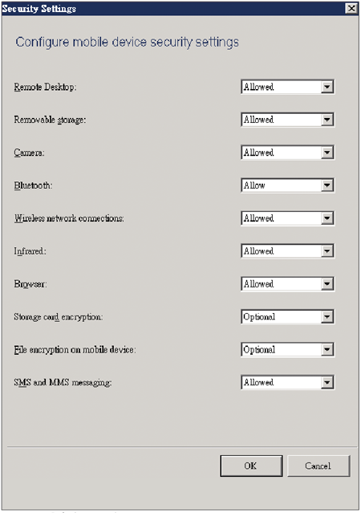The image size is (361, 513).
Task: Expand Storage card encryption dropdown
Action: [287, 316]
